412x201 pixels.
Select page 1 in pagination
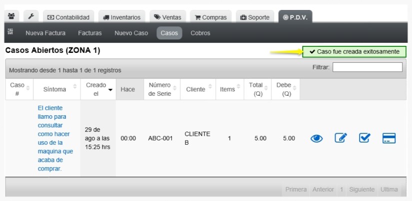coord(341,189)
